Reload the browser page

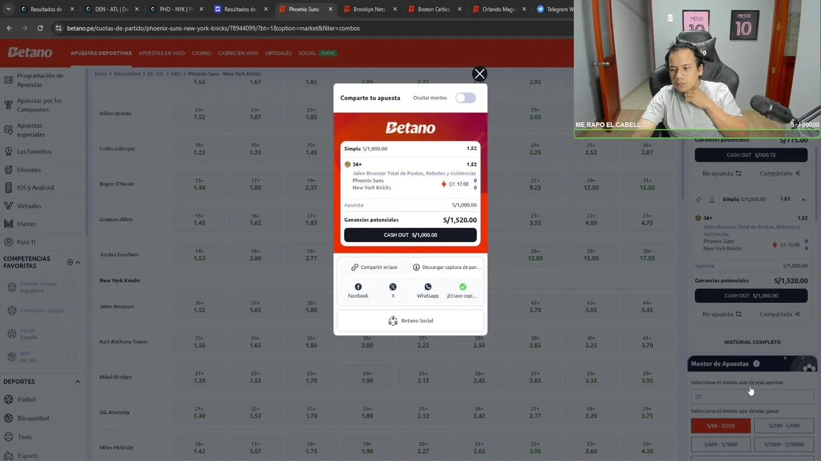point(40,28)
